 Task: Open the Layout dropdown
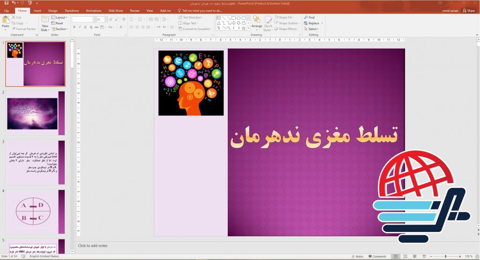point(59,17)
